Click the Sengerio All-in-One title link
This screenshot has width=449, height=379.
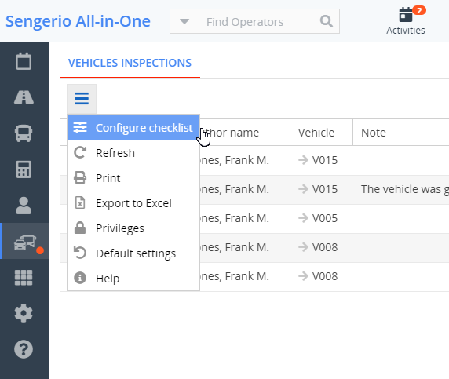(x=78, y=21)
